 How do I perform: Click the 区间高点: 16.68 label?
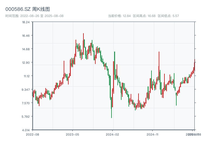(144, 16)
